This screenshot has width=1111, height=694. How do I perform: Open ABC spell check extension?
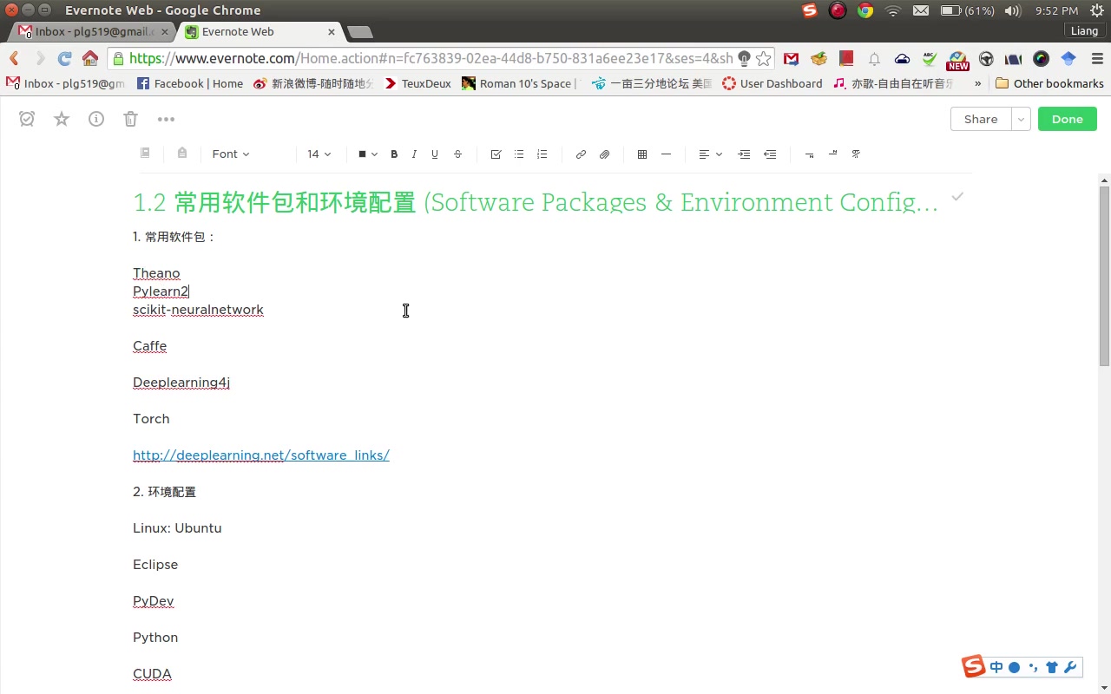(930, 58)
